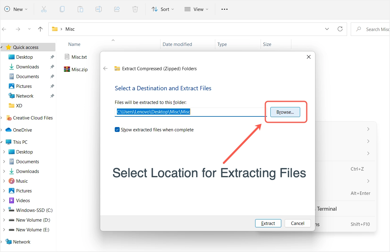Toggle Show extracted files when complete checkbox
The height and width of the screenshot is (252, 390).
click(x=117, y=130)
